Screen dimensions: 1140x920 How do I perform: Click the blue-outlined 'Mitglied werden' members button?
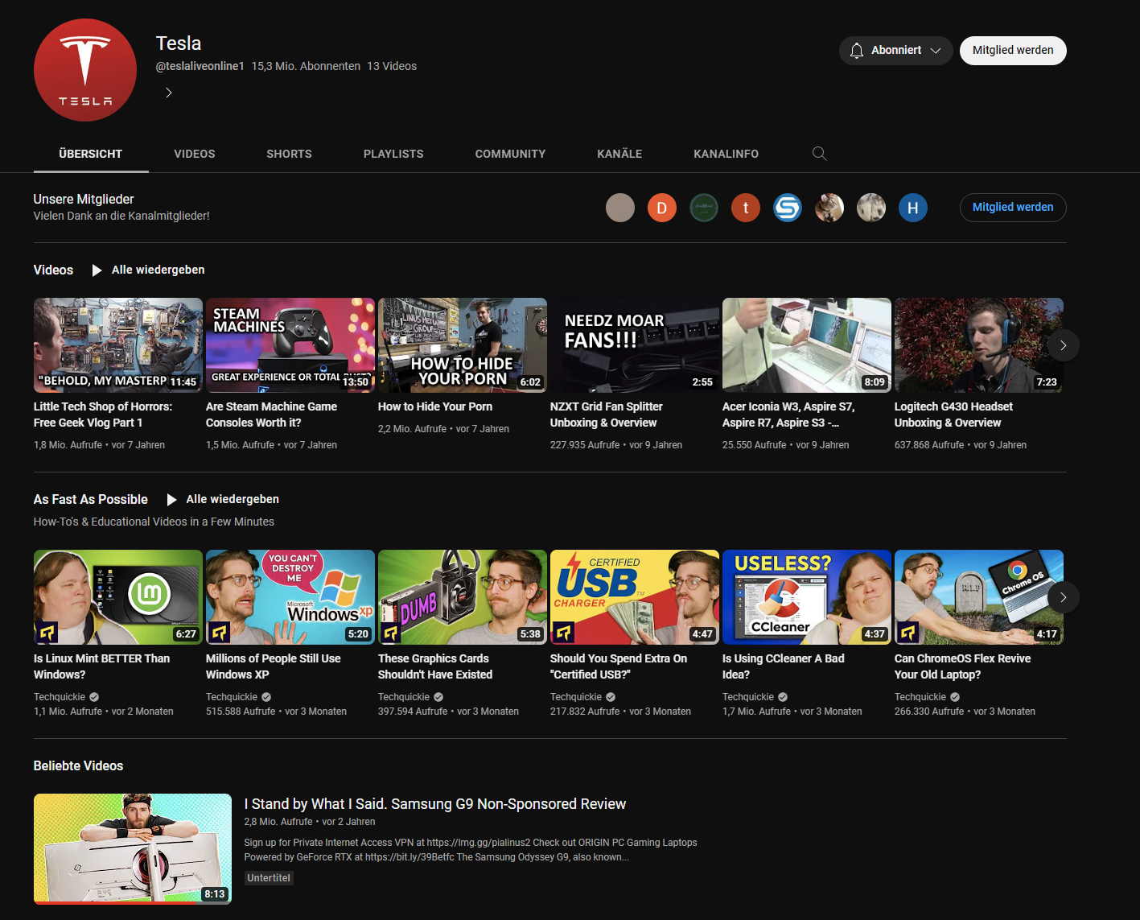coord(1013,207)
